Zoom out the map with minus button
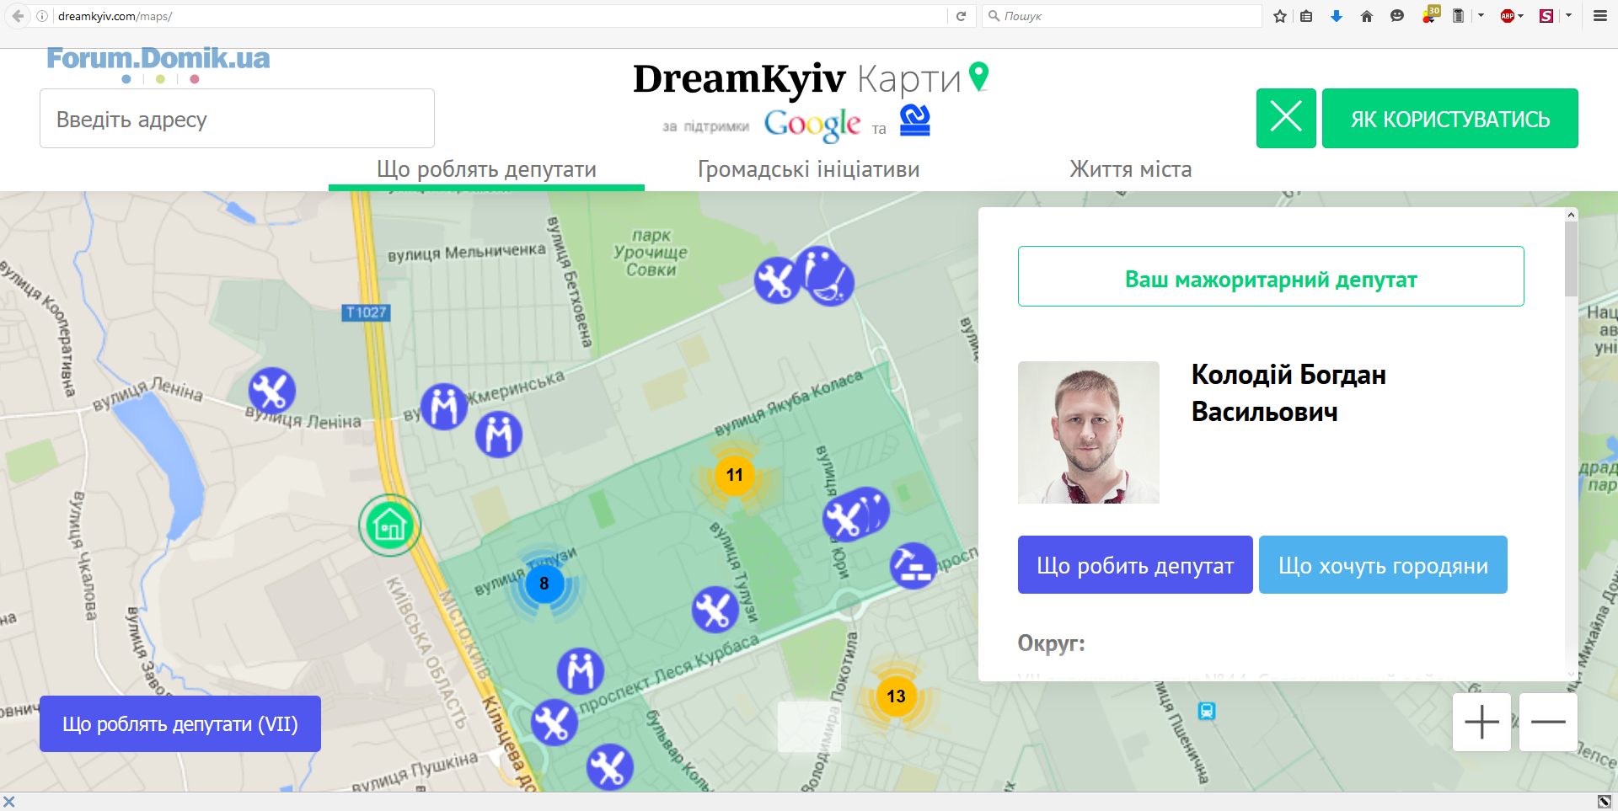The height and width of the screenshot is (811, 1618). click(1548, 722)
